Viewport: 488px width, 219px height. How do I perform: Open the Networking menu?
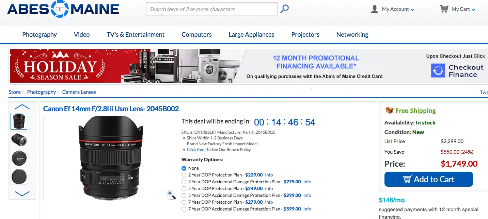tap(352, 34)
